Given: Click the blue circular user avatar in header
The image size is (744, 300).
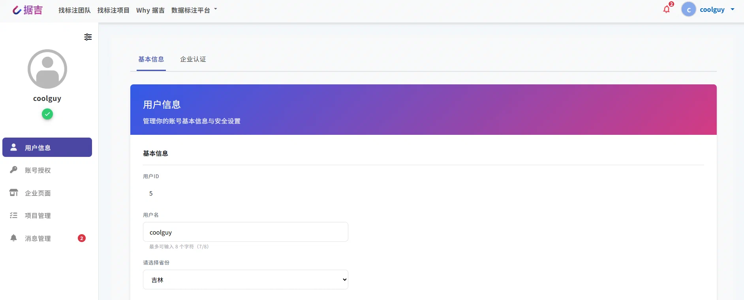Looking at the screenshot, I should (x=689, y=9).
